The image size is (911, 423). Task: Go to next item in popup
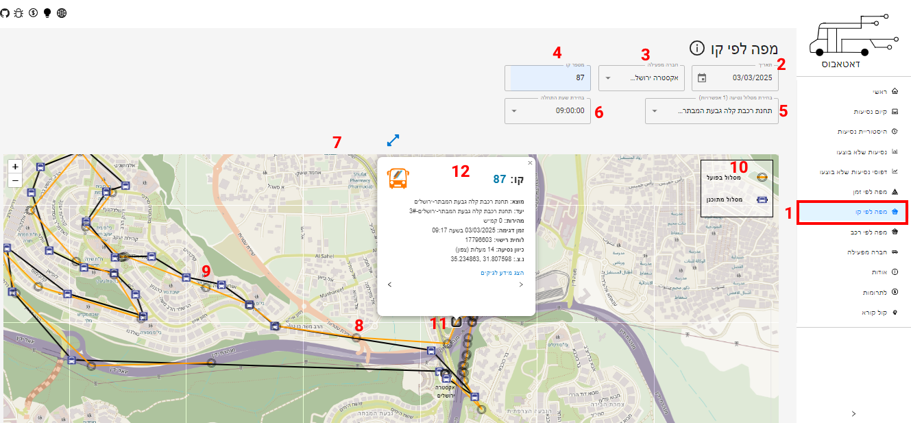(x=521, y=284)
